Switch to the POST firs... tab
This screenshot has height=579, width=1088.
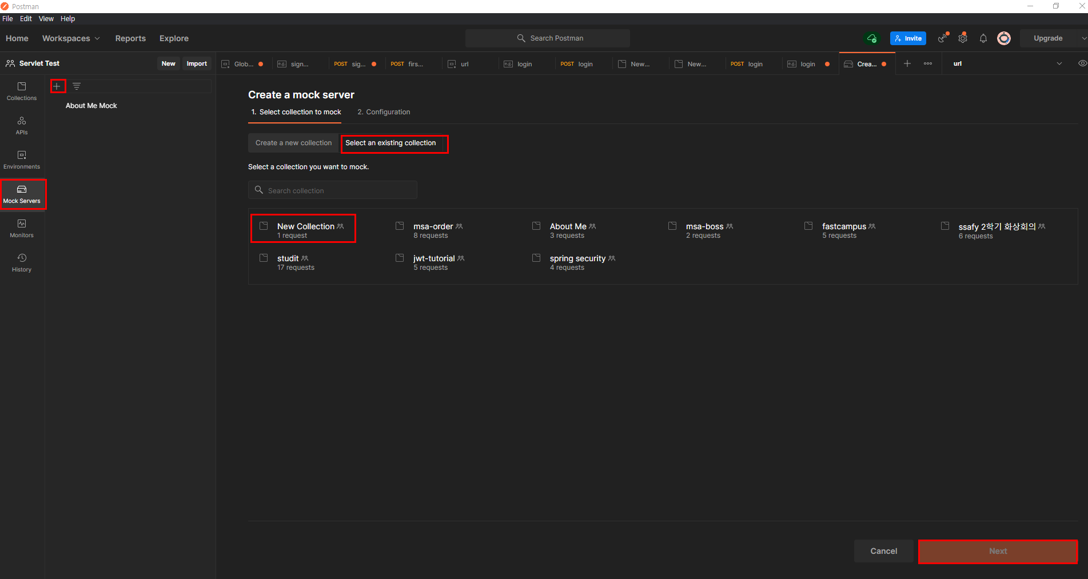coord(412,64)
